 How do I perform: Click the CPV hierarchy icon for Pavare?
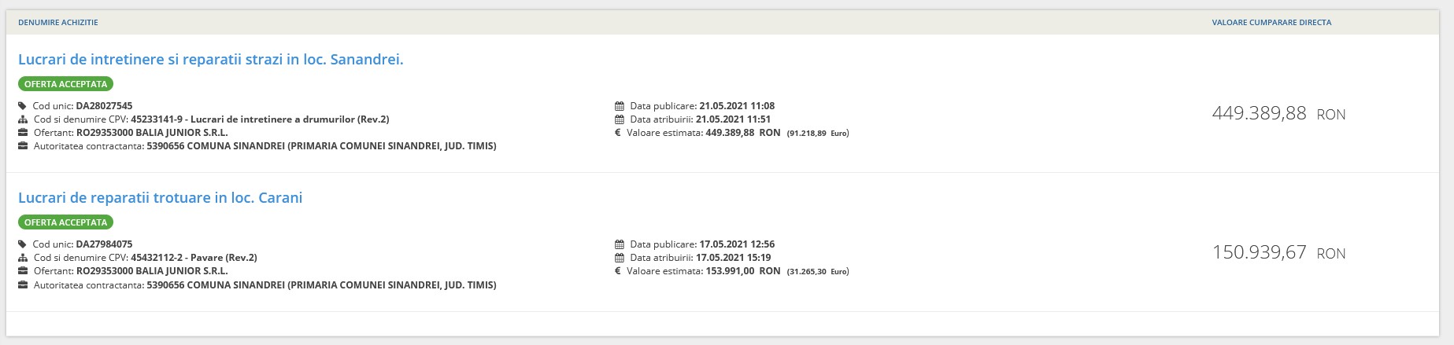[x=22, y=258]
